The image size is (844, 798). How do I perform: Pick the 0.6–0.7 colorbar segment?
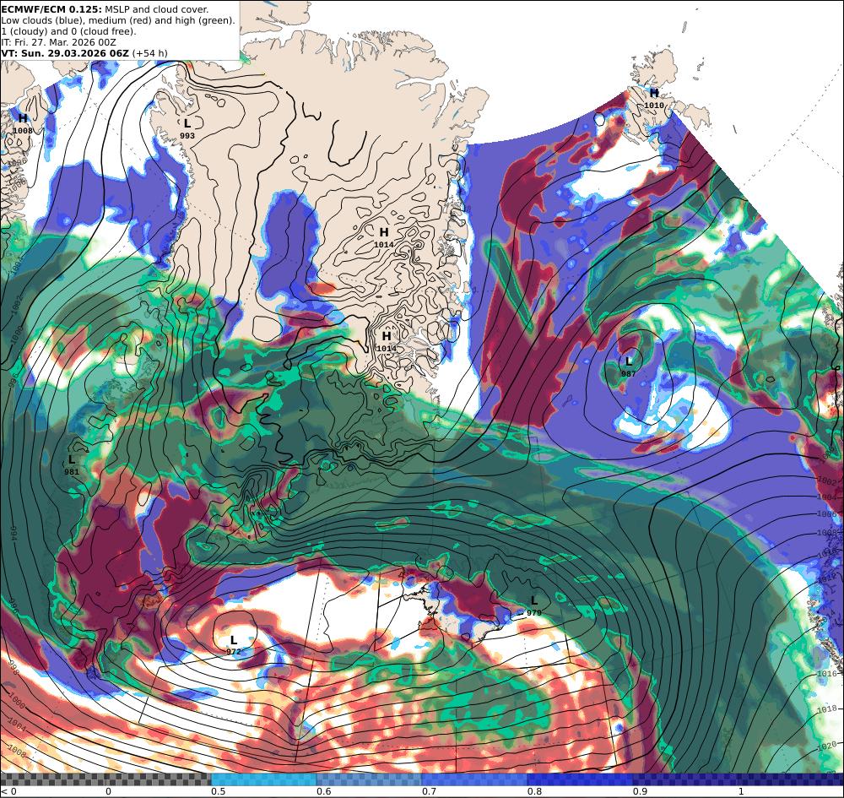(x=370, y=779)
